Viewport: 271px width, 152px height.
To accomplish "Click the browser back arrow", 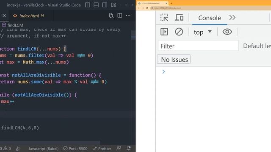I will point(138,8).
